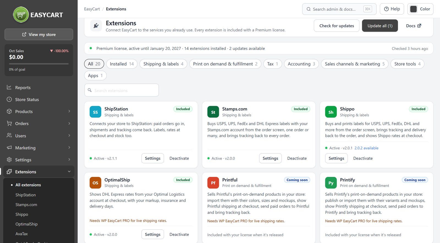Collapse the Extensions submenu chevron

[x=69, y=172]
